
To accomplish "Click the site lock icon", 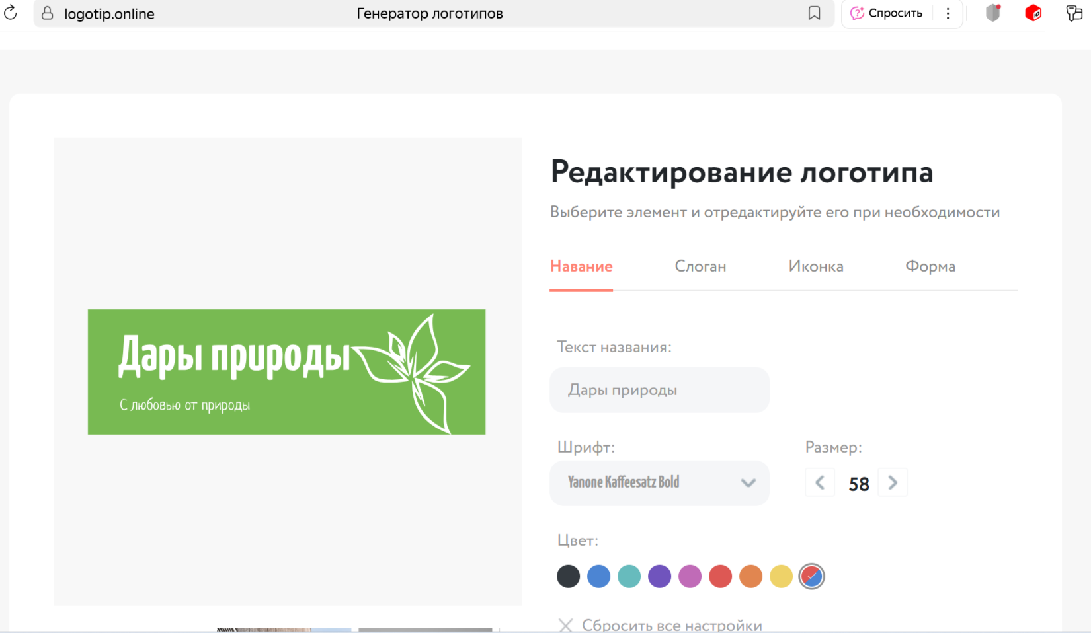I will 48,13.
